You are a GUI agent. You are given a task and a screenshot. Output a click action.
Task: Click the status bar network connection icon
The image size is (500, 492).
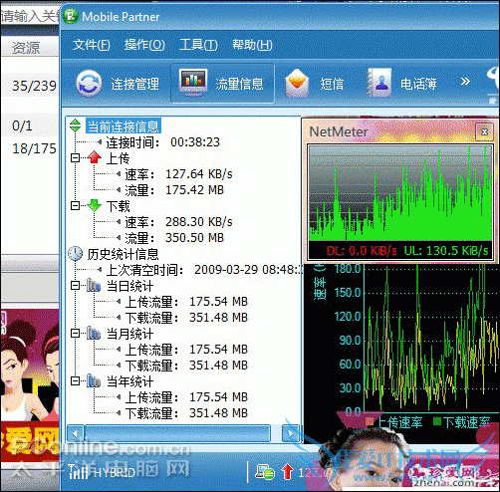coord(265,472)
